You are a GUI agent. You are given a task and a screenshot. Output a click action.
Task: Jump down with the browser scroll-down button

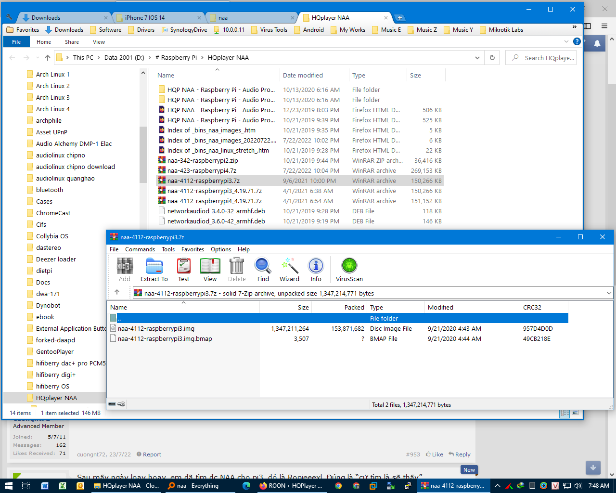[x=593, y=467]
